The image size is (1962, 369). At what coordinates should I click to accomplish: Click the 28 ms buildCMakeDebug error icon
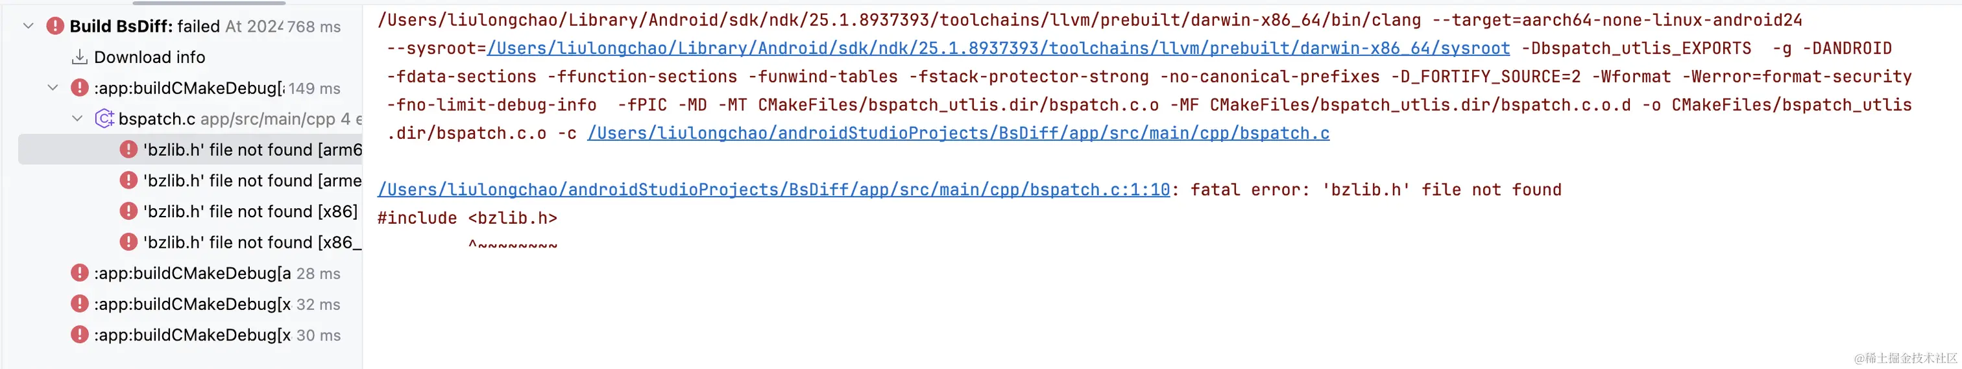(x=79, y=272)
